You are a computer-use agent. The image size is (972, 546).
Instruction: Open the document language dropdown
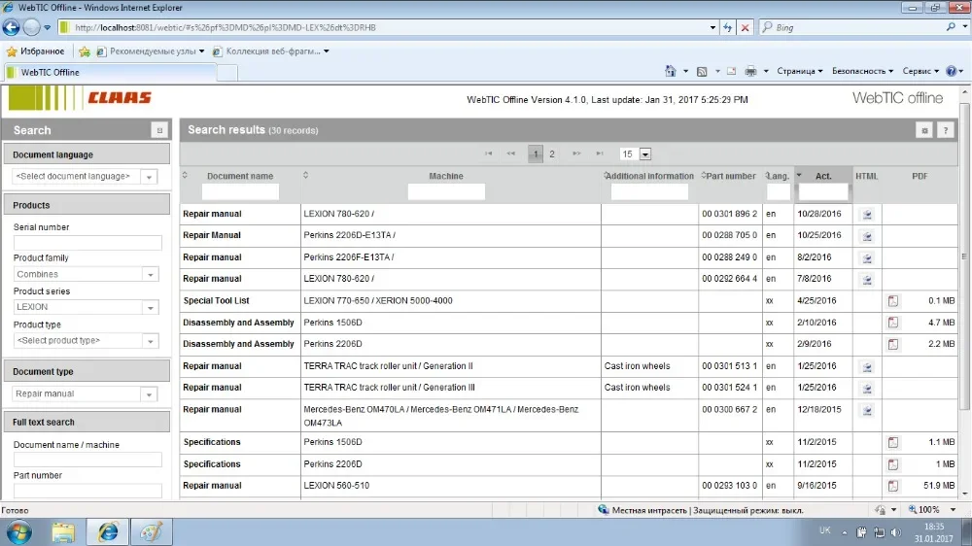(149, 177)
